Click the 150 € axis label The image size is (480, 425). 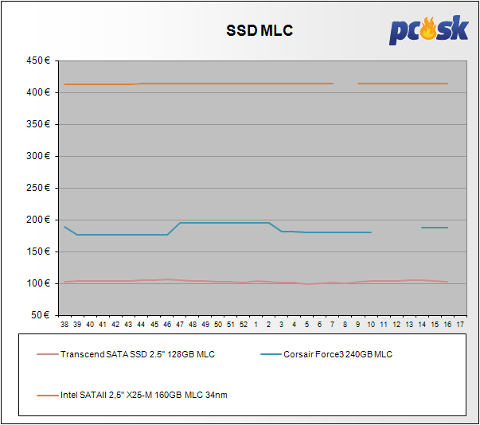point(38,251)
